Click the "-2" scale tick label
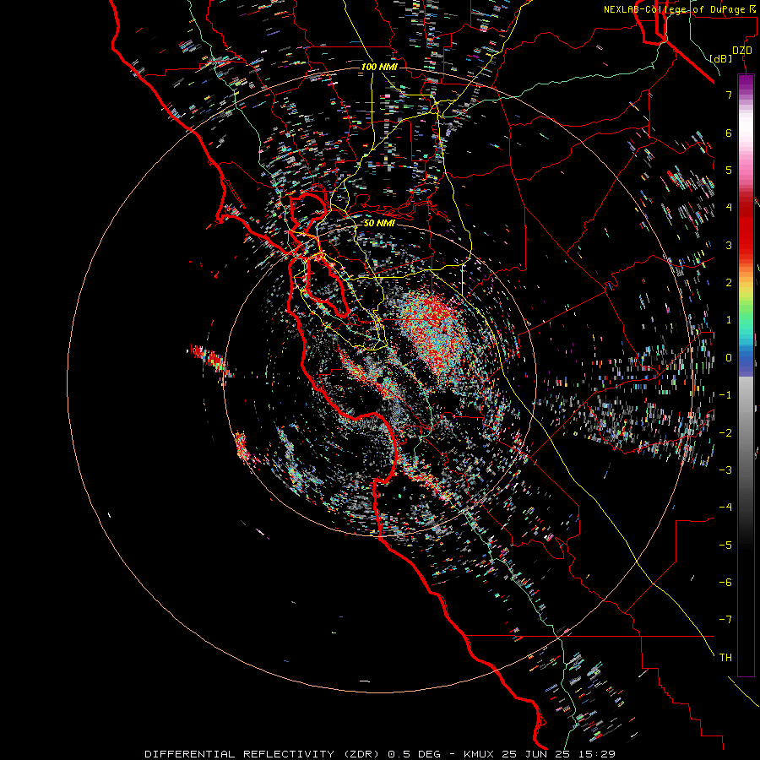Viewport: 760px width, 760px height. tap(725, 432)
